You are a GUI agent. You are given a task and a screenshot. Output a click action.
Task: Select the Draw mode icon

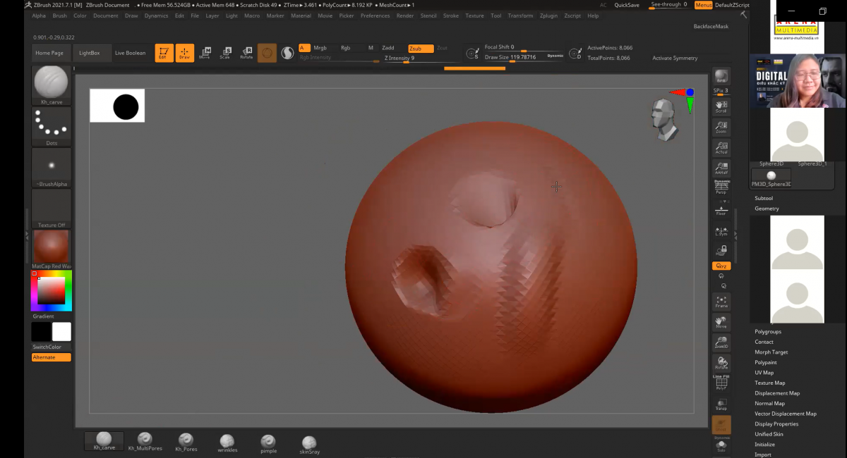pyautogui.click(x=184, y=53)
